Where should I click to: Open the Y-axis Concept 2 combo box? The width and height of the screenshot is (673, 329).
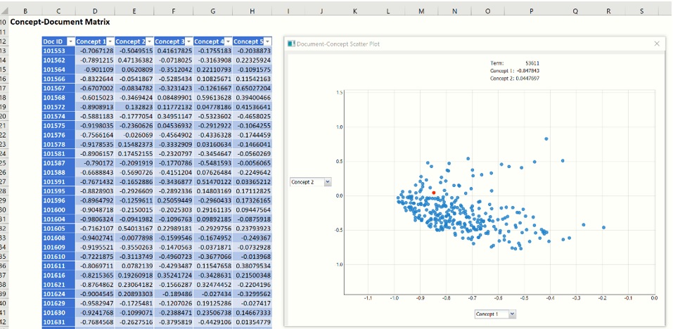pyautogui.click(x=327, y=182)
